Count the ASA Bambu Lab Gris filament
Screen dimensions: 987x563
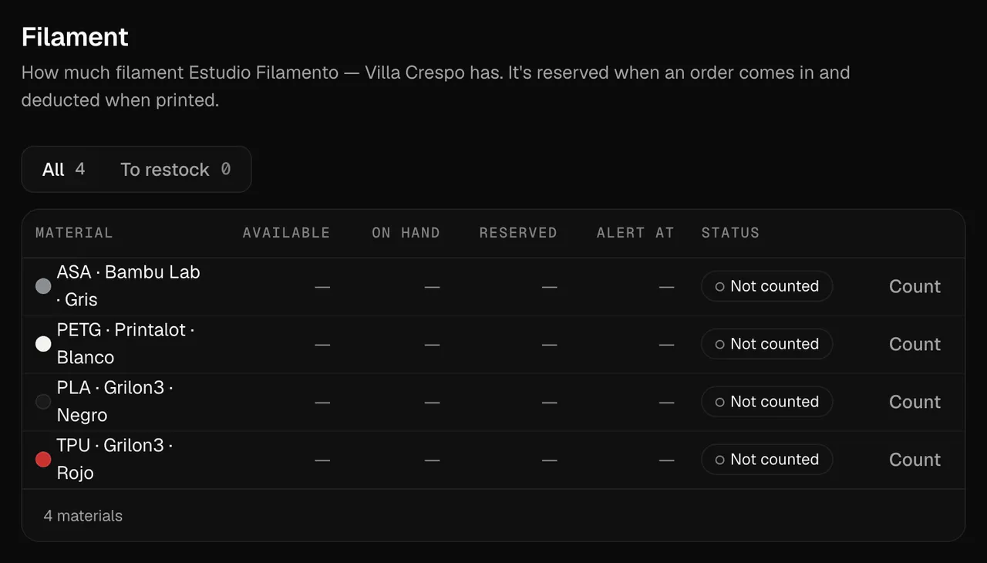point(915,286)
